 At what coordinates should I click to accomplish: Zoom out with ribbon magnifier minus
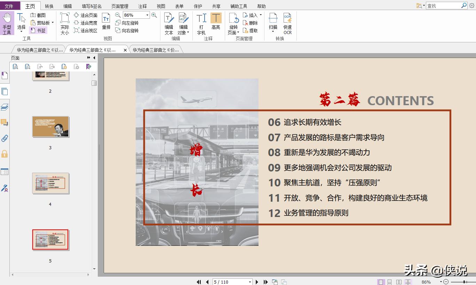pos(118,15)
